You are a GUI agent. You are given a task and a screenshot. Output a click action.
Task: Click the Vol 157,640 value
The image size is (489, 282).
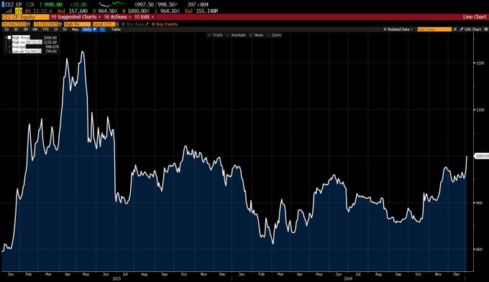click(x=73, y=11)
